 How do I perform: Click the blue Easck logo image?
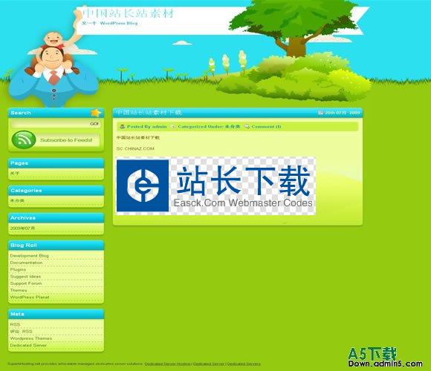click(143, 185)
